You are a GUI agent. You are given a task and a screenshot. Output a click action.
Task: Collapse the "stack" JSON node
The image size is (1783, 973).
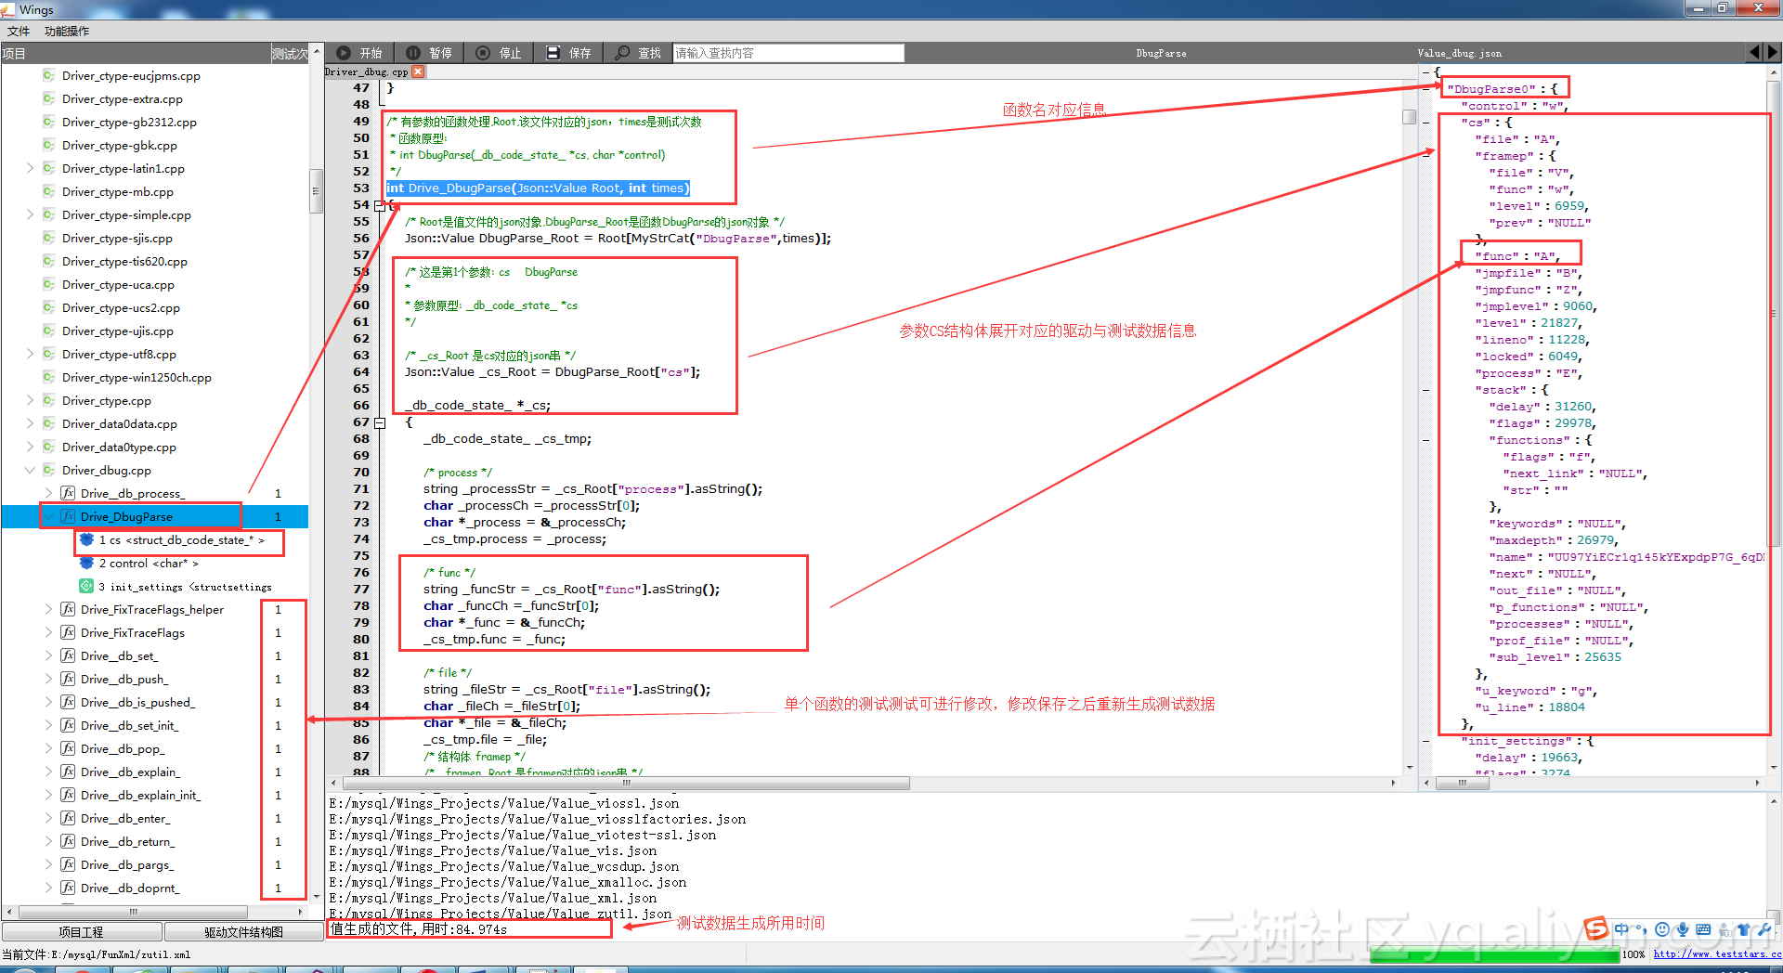1425,390
